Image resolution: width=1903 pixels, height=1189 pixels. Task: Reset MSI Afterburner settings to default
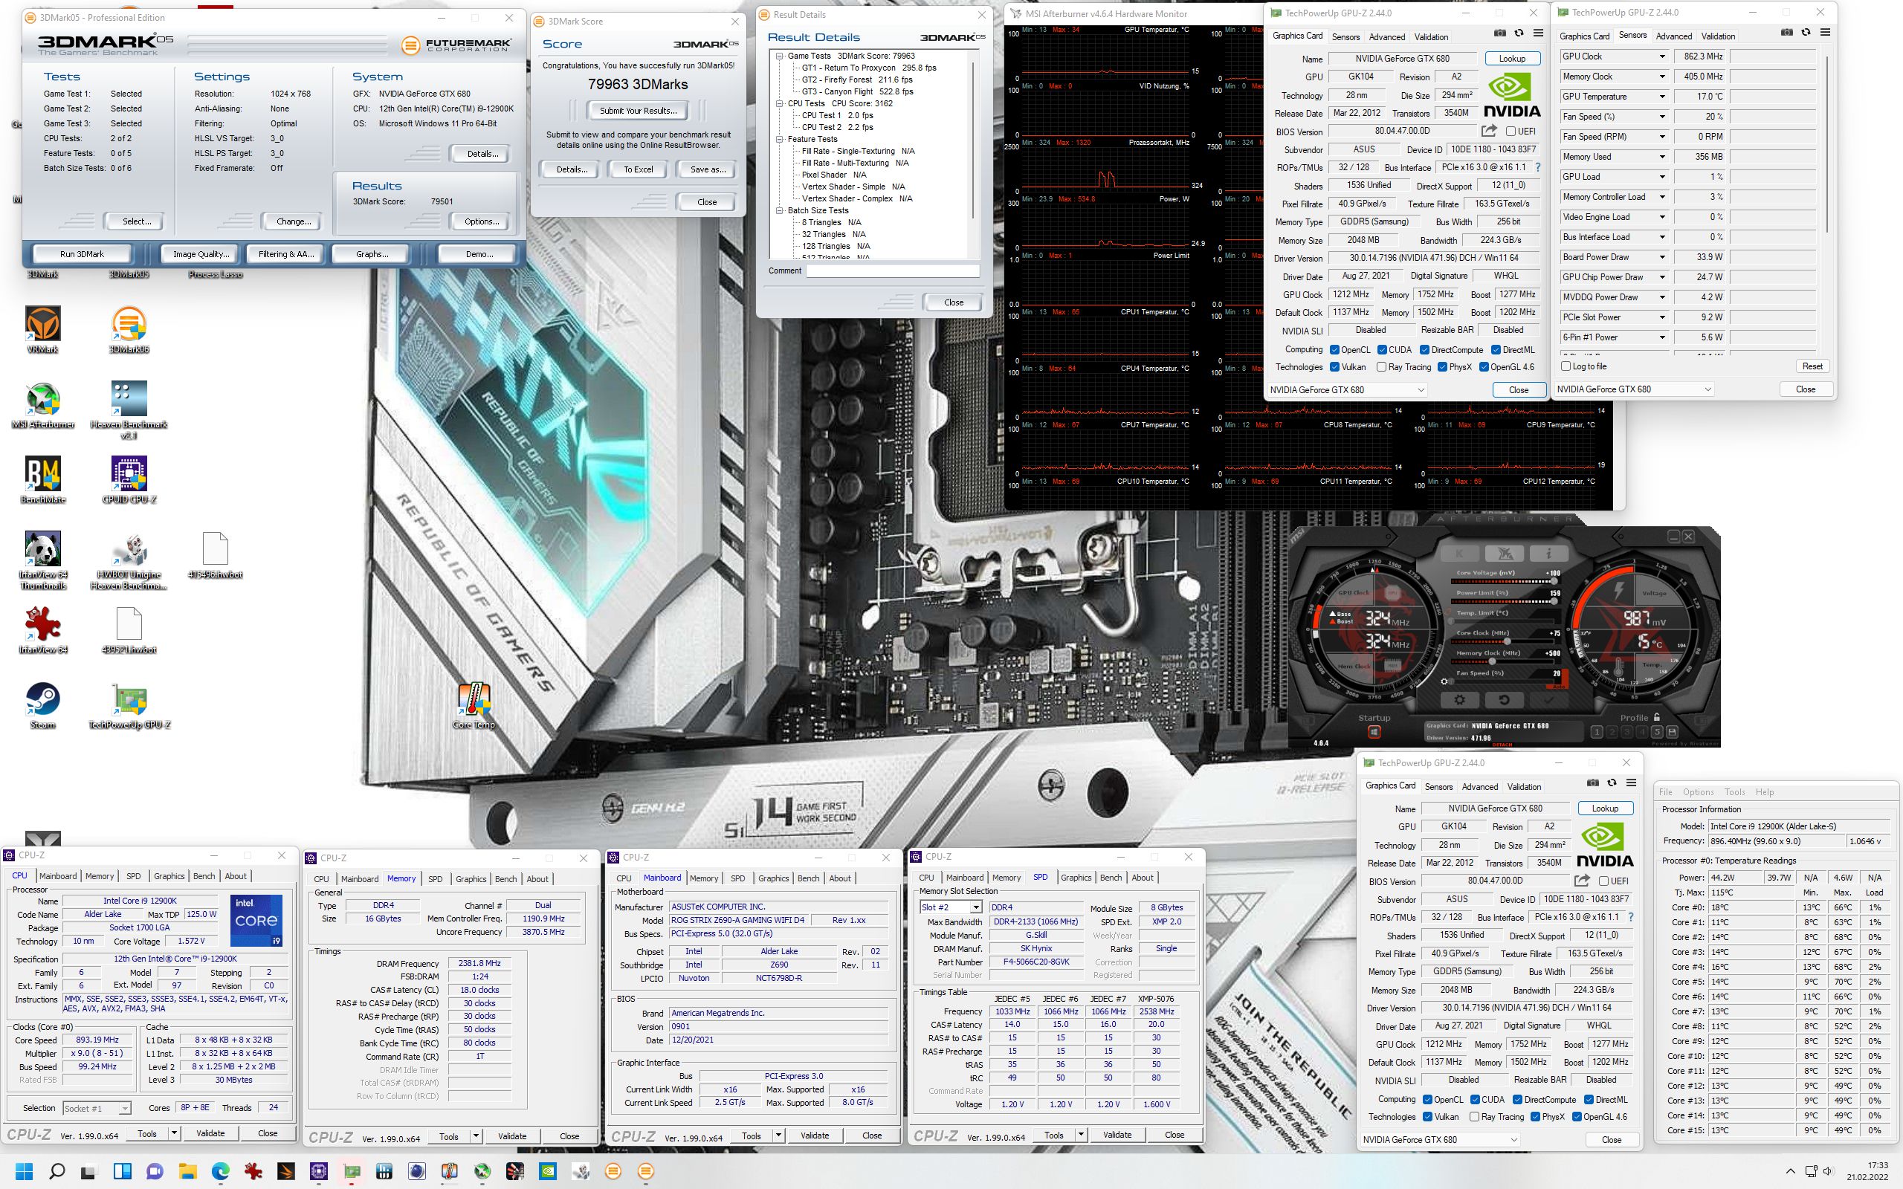tap(1504, 699)
